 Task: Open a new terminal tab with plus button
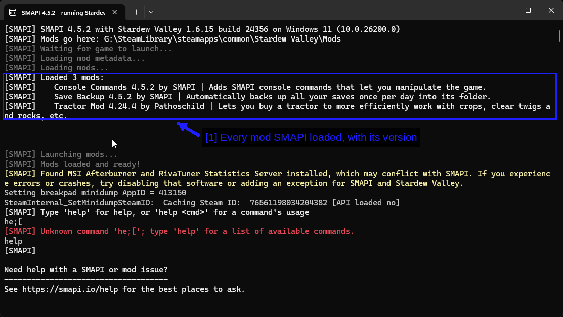(x=136, y=12)
